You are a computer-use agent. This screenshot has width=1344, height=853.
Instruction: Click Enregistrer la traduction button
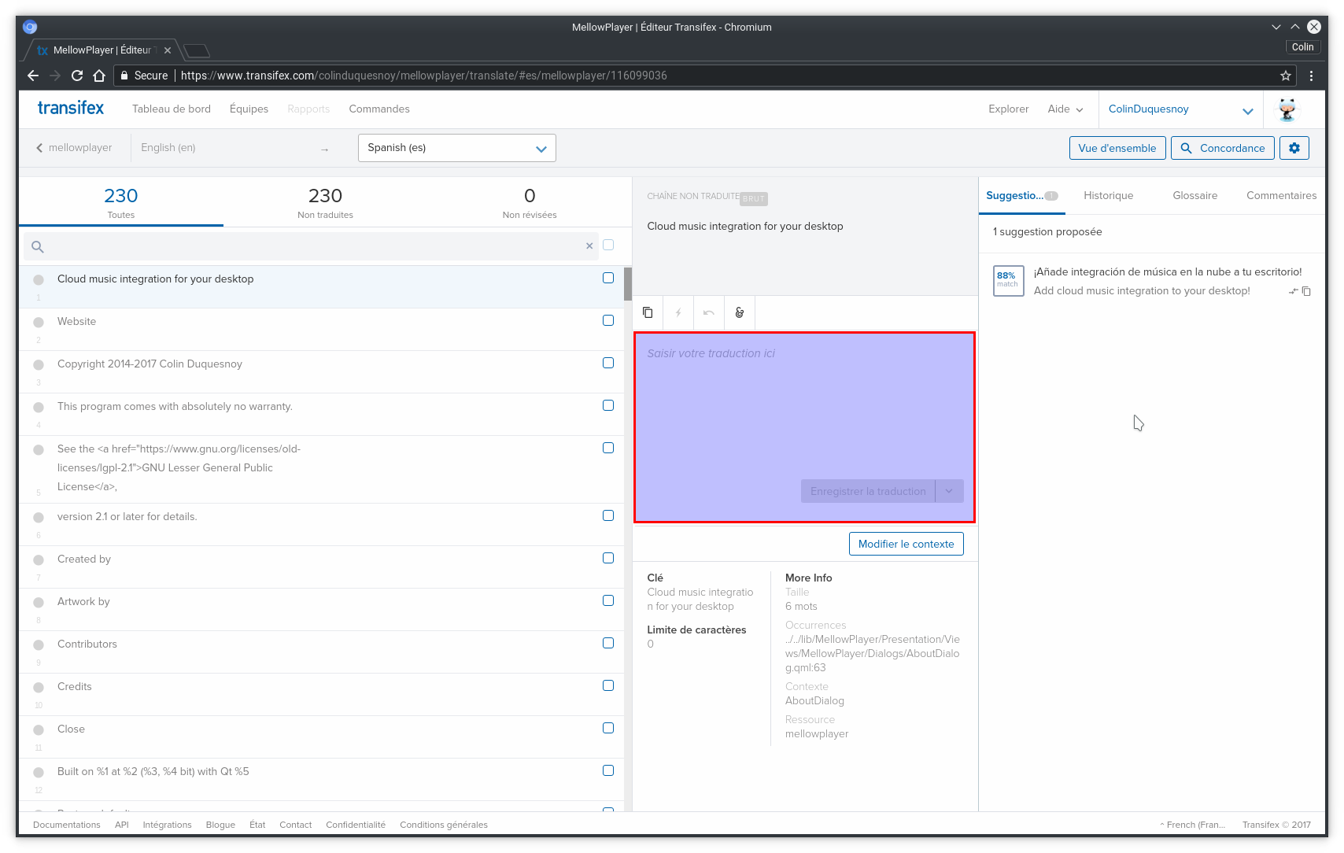pyautogui.click(x=868, y=491)
